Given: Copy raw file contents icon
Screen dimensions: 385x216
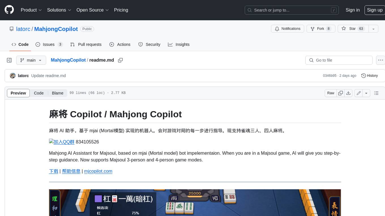Looking at the screenshot, I should coord(341,93).
